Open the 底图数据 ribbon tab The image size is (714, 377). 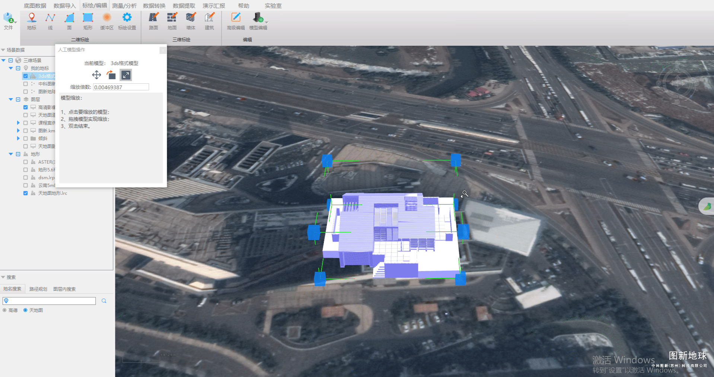click(x=35, y=6)
